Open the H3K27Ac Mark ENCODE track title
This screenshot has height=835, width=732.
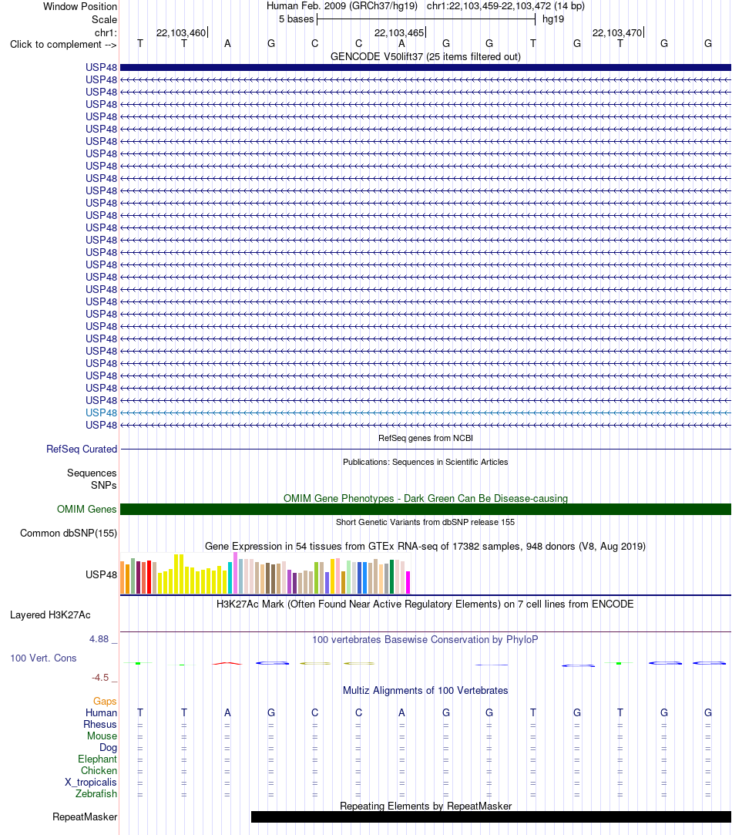tap(425, 604)
